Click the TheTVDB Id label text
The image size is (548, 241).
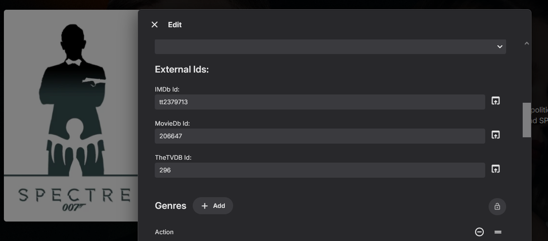173,158
